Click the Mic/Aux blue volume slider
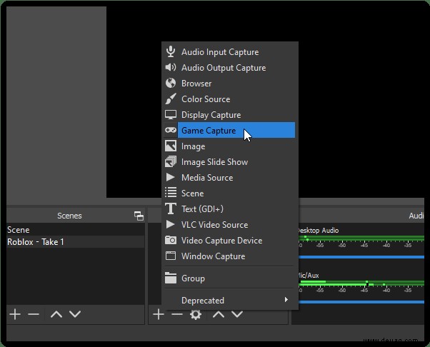The height and width of the screenshot is (347, 430). 361,302
